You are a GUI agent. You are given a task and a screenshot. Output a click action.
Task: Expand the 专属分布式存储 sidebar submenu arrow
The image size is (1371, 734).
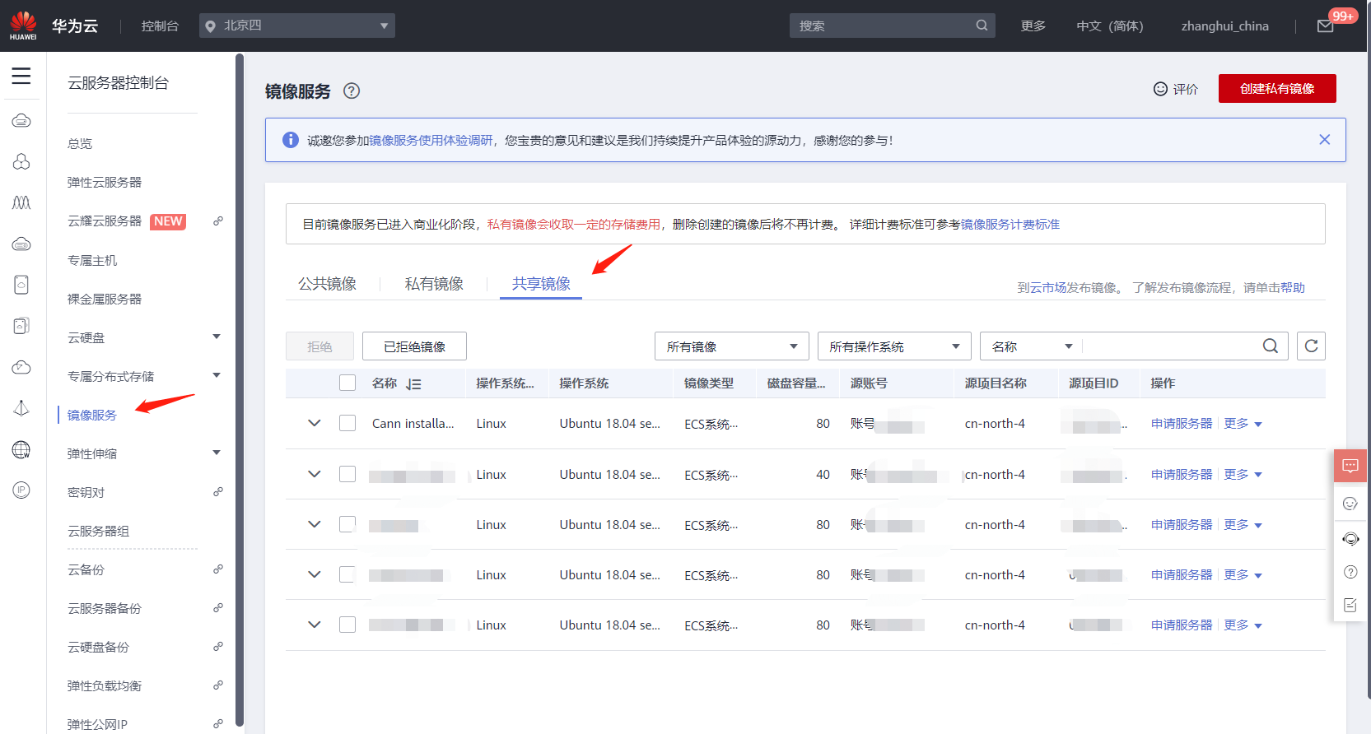click(217, 375)
